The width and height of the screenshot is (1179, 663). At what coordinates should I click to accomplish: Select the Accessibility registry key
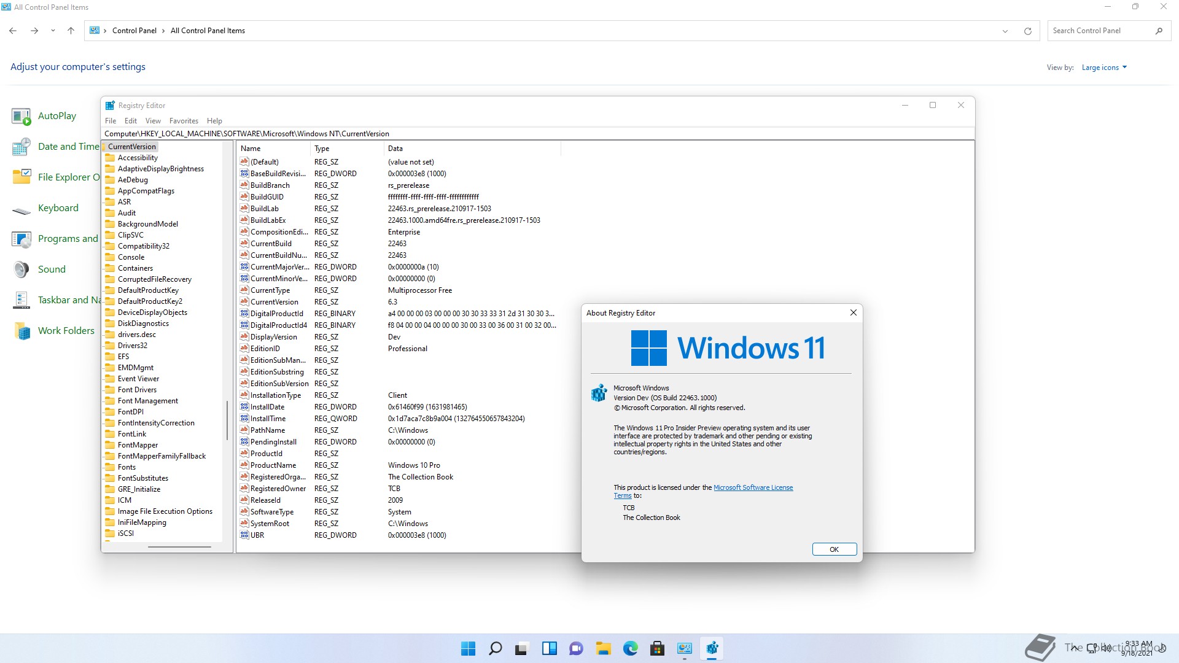[x=138, y=158]
